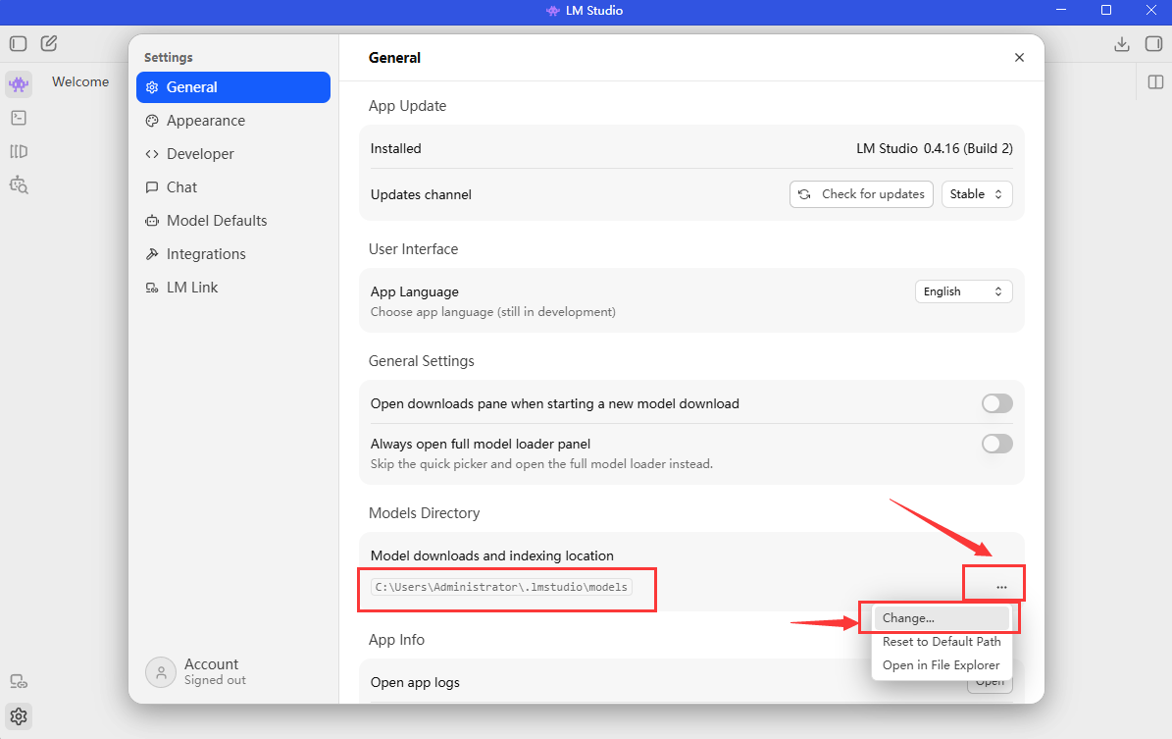Open the LM Link settings section
This screenshot has height=739, width=1172.
click(233, 288)
